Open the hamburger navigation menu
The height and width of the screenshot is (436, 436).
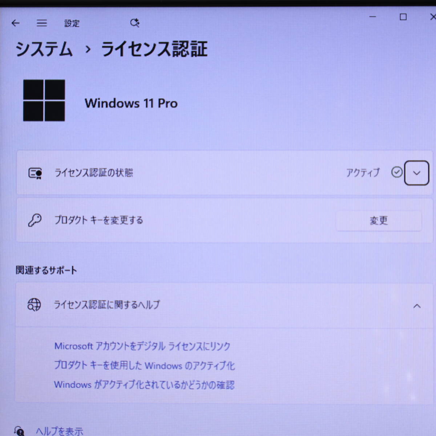42,23
